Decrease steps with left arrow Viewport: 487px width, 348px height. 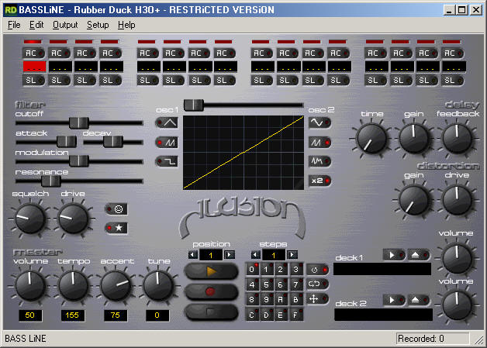point(256,255)
